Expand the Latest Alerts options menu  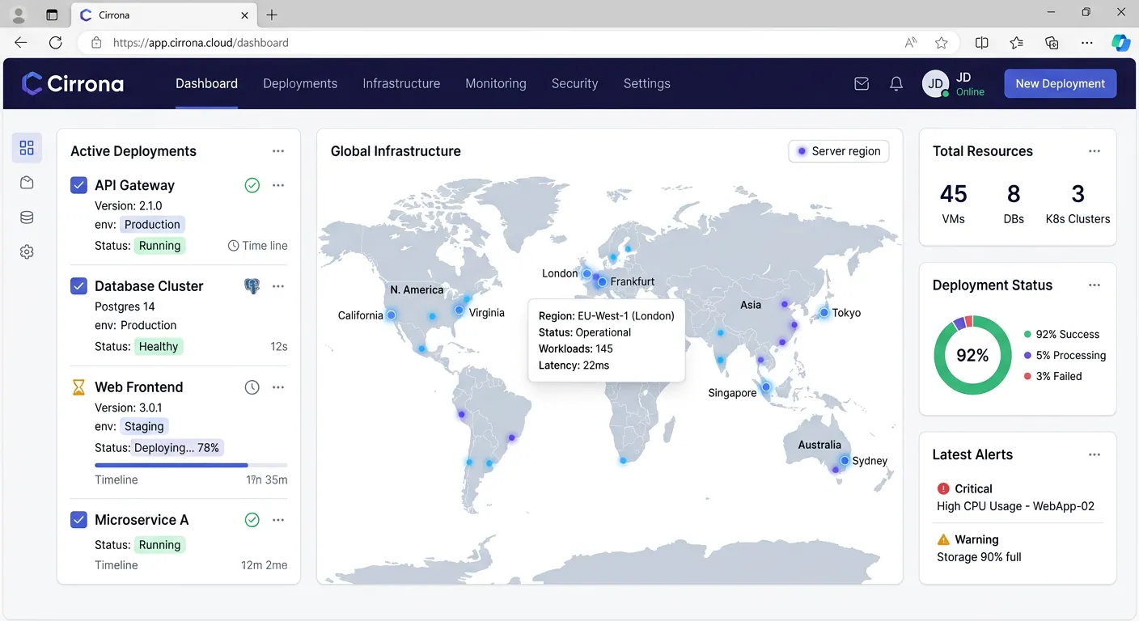(1095, 454)
